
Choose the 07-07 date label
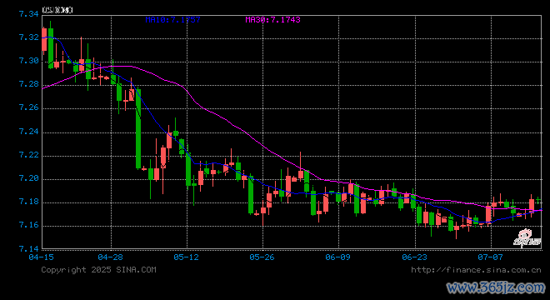490,257
